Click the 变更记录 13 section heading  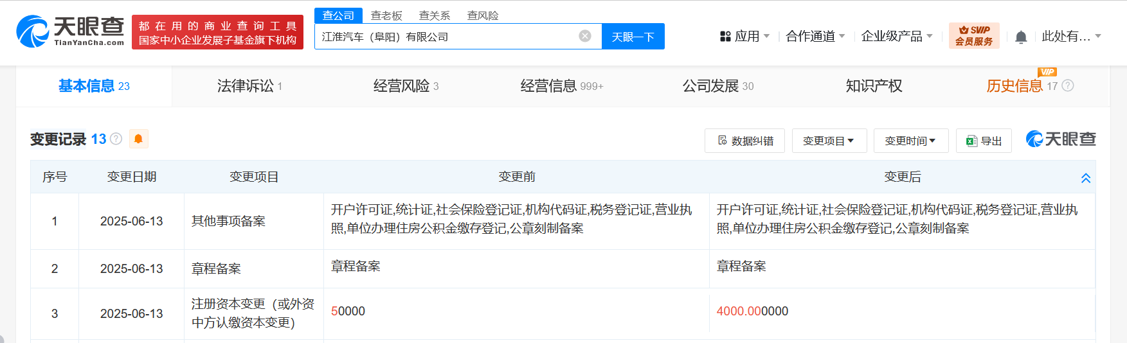(x=68, y=139)
